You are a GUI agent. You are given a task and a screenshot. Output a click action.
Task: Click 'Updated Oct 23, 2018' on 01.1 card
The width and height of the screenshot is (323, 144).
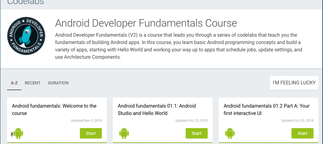(191, 121)
